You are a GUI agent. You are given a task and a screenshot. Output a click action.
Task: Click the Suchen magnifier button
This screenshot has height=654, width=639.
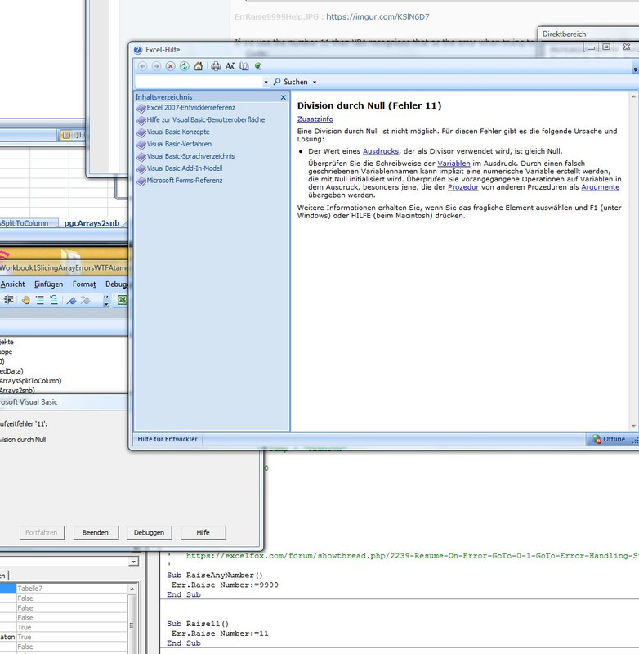click(291, 83)
